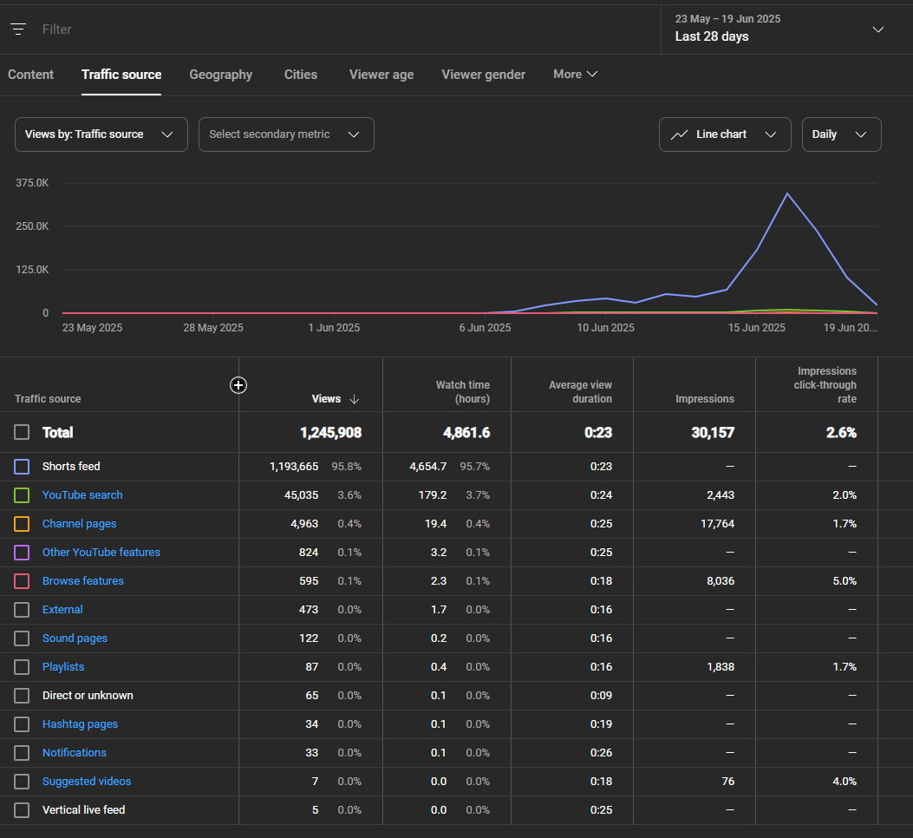Open the Line chart type dropdown
Image resolution: width=913 pixels, height=838 pixels.
[725, 134]
